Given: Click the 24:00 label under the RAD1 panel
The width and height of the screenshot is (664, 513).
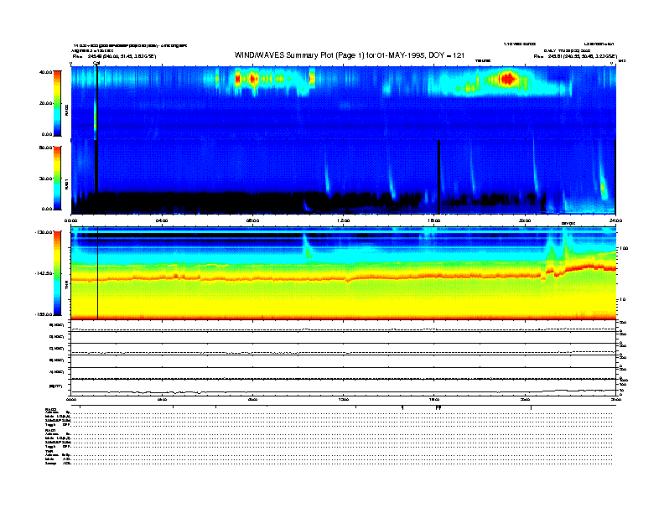Looking at the screenshot, I should (x=615, y=220).
